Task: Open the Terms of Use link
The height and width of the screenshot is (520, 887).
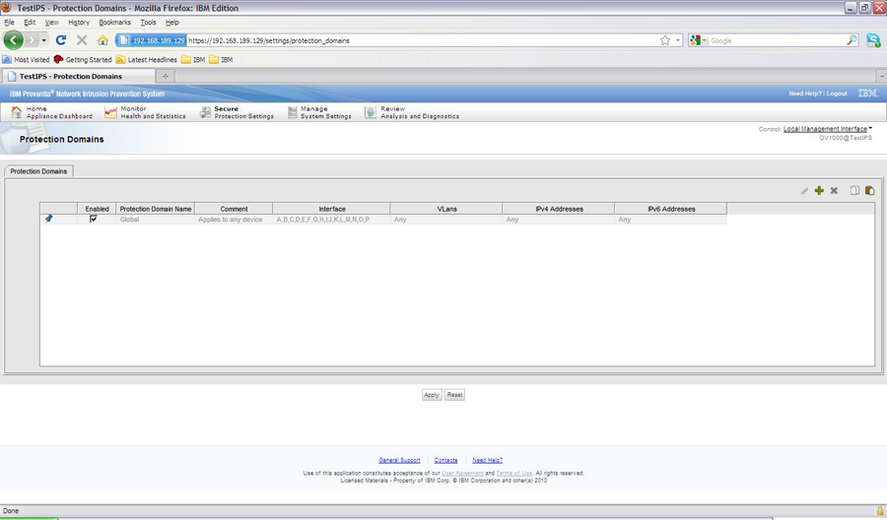Action: pyautogui.click(x=514, y=473)
